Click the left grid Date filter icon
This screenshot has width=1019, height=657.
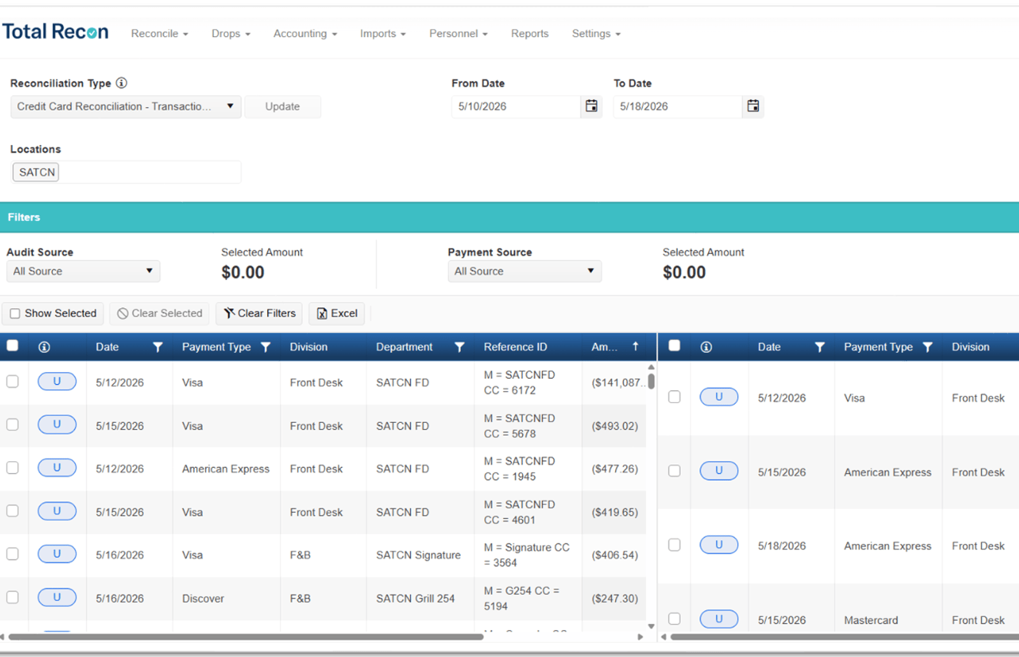(158, 347)
